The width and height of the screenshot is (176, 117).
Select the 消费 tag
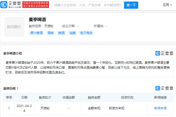click(x=72, y=33)
